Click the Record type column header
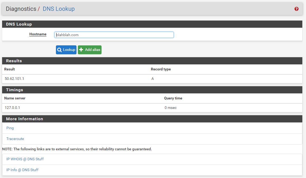 pos(161,69)
